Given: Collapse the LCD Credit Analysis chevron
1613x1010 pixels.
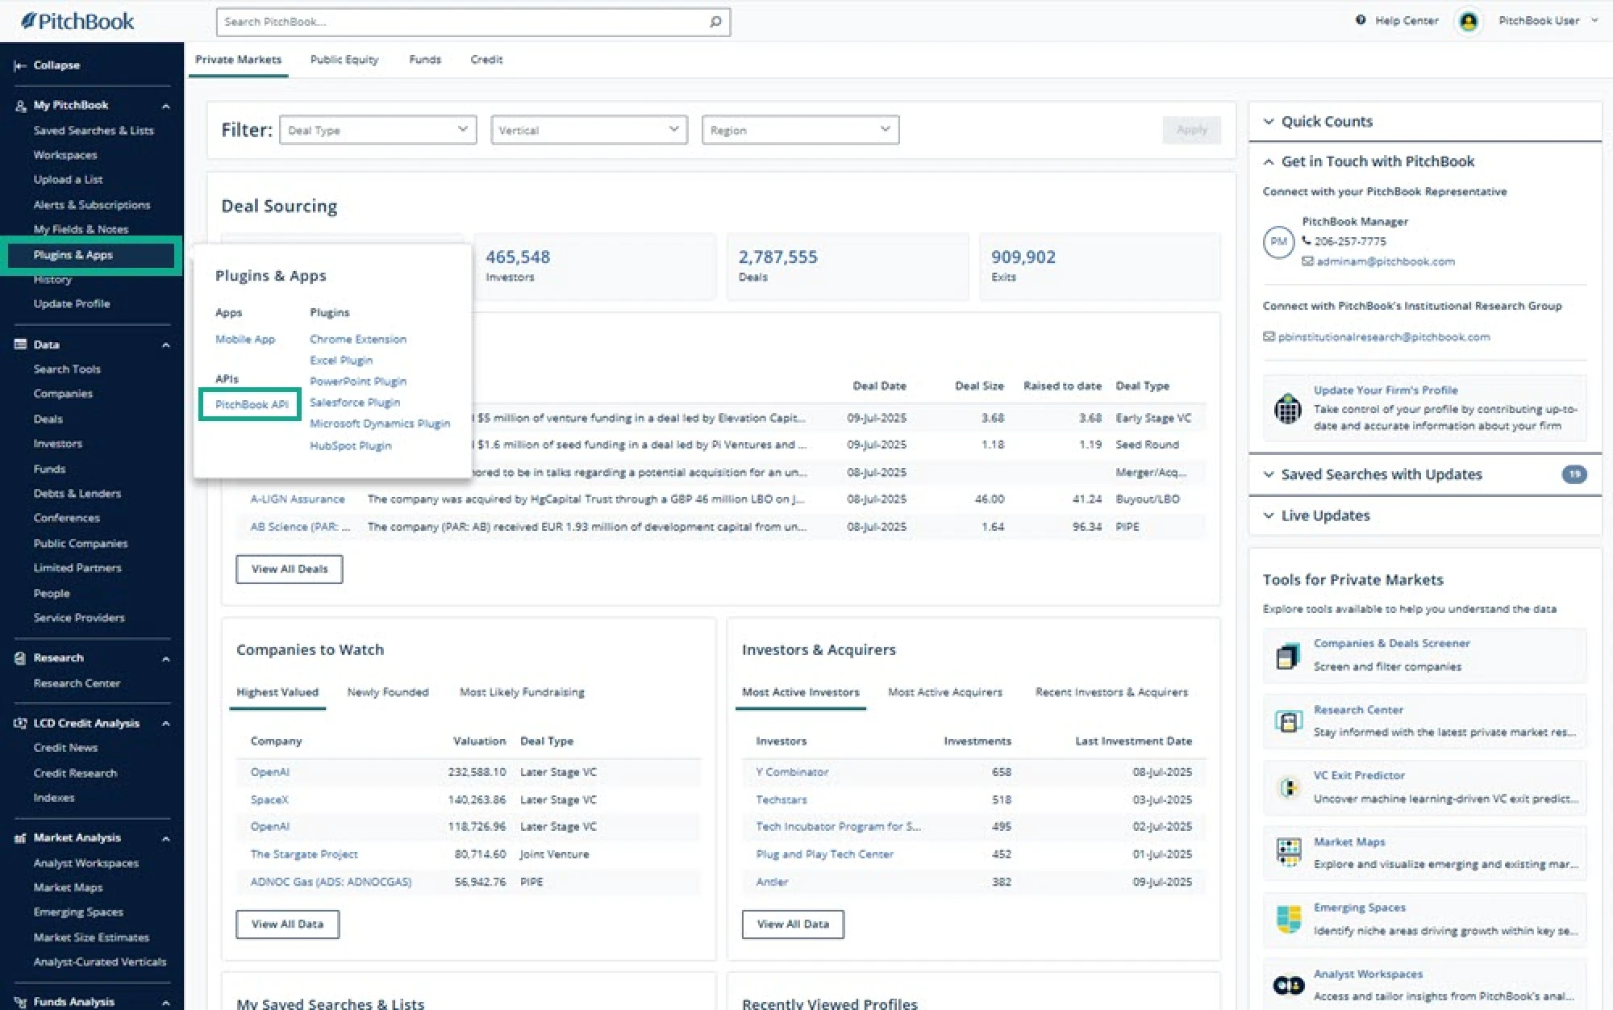Looking at the screenshot, I should (x=165, y=724).
